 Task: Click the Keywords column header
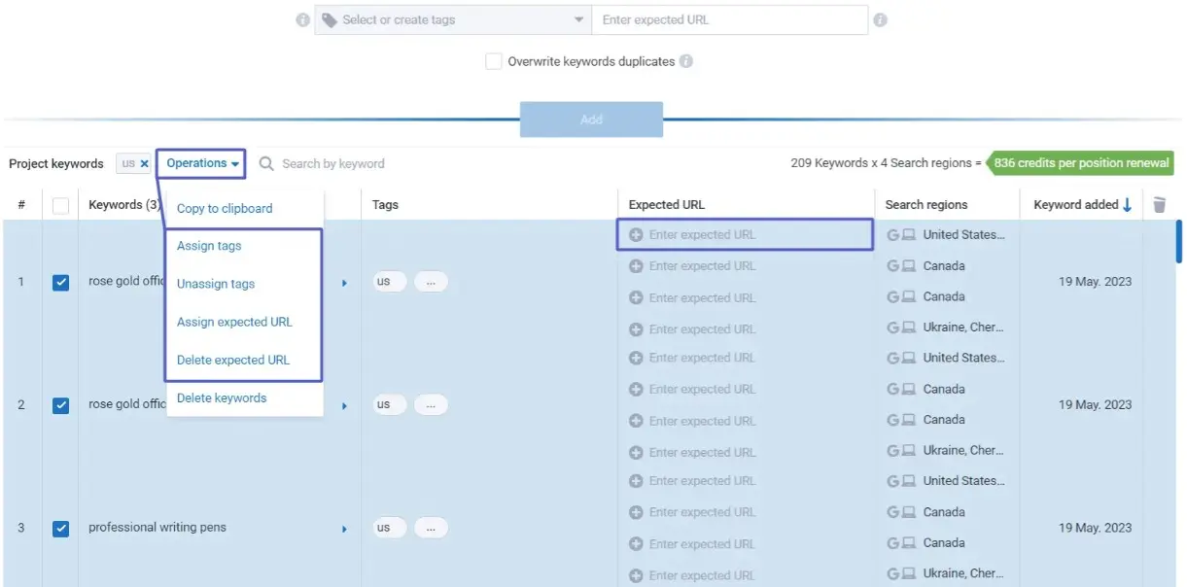124,205
